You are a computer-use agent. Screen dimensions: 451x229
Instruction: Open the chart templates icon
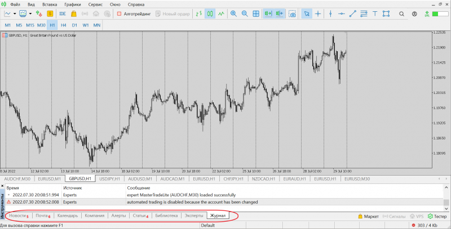(23, 14)
